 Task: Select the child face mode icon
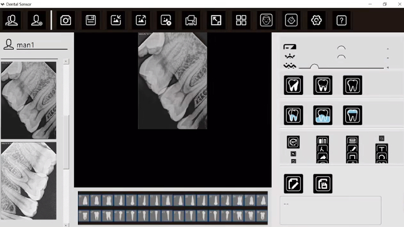[291, 20]
